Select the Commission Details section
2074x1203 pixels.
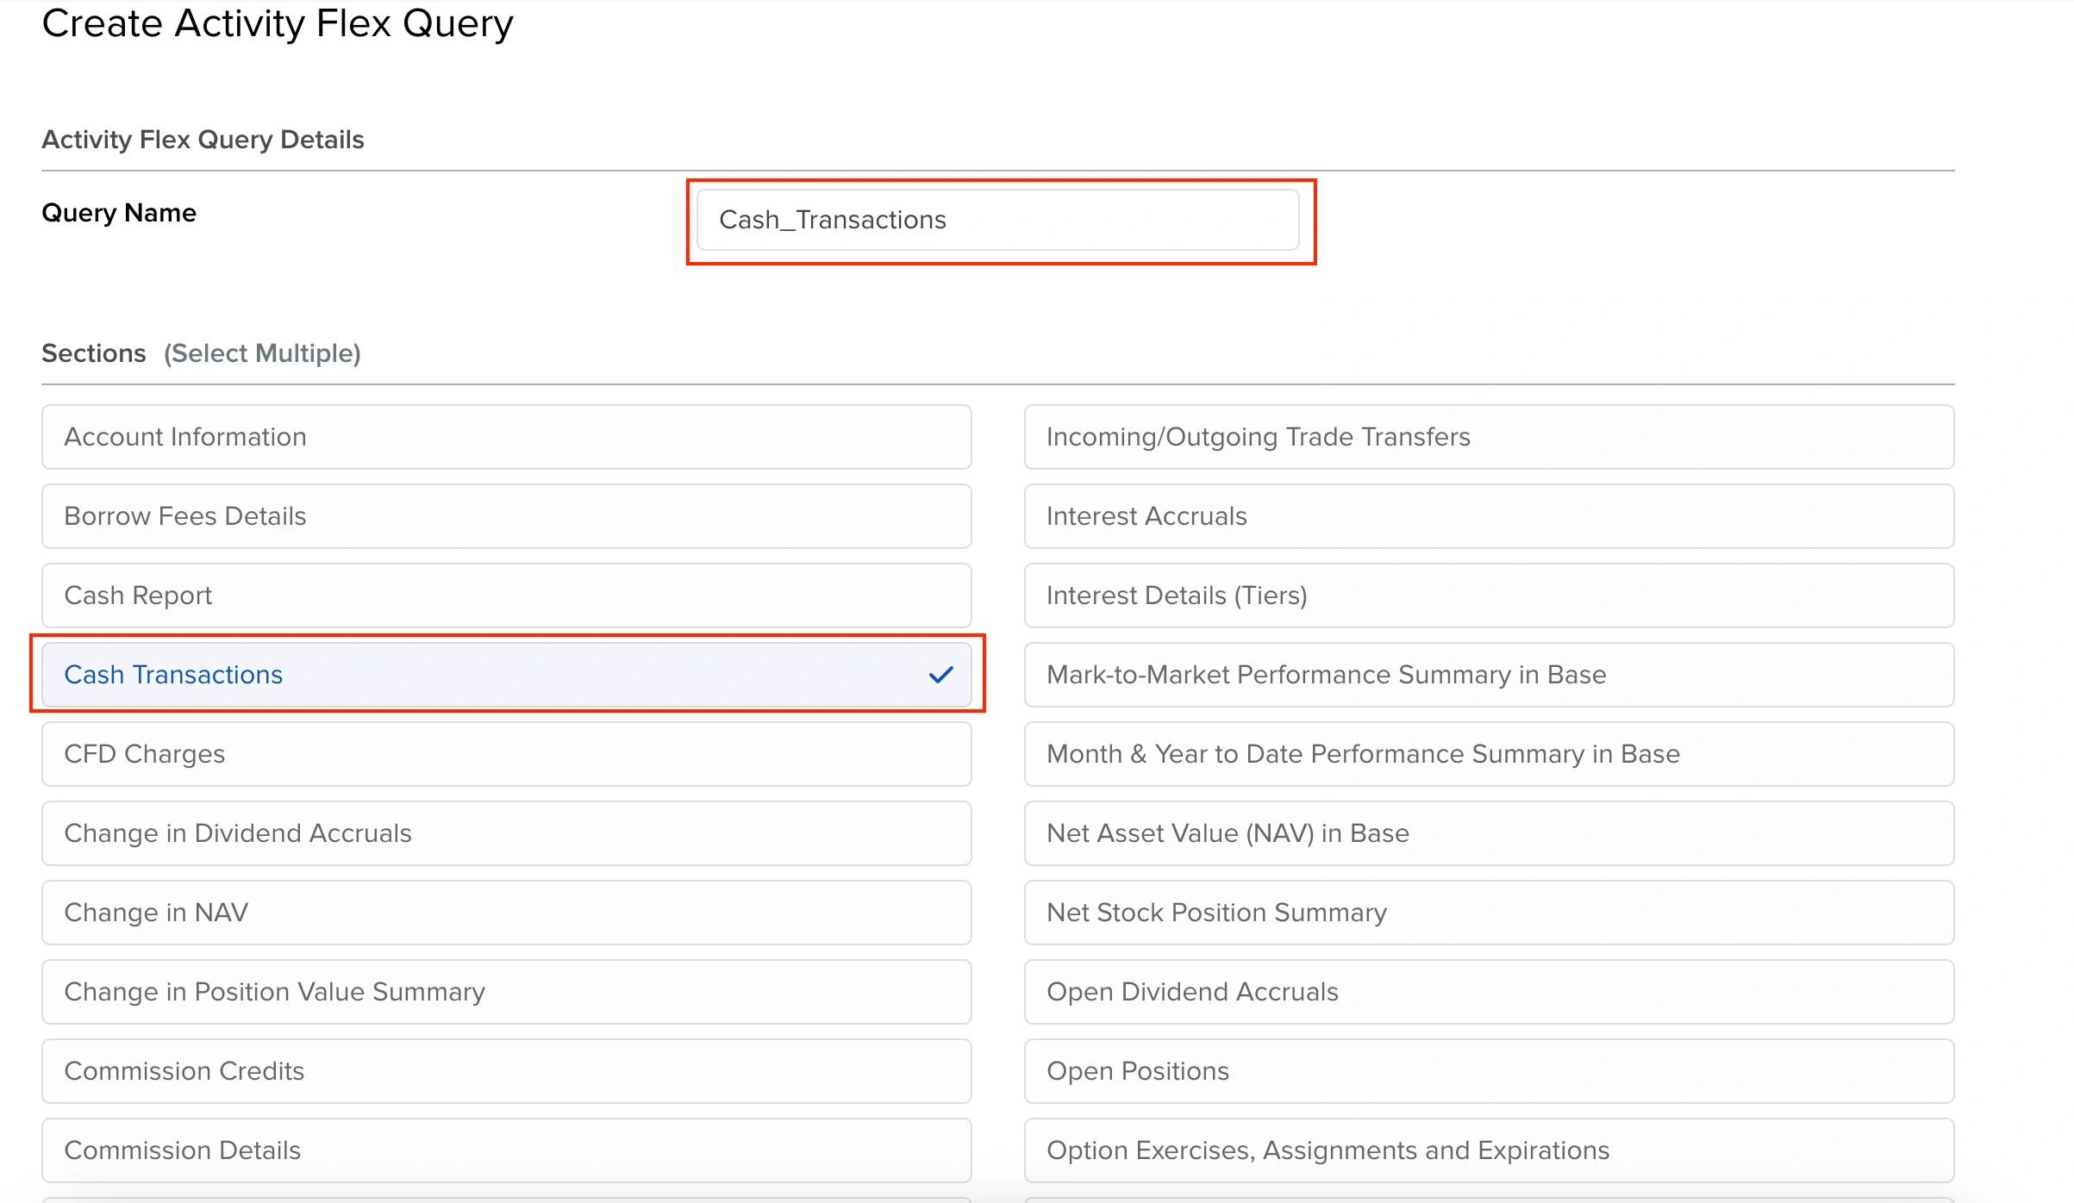point(506,1150)
